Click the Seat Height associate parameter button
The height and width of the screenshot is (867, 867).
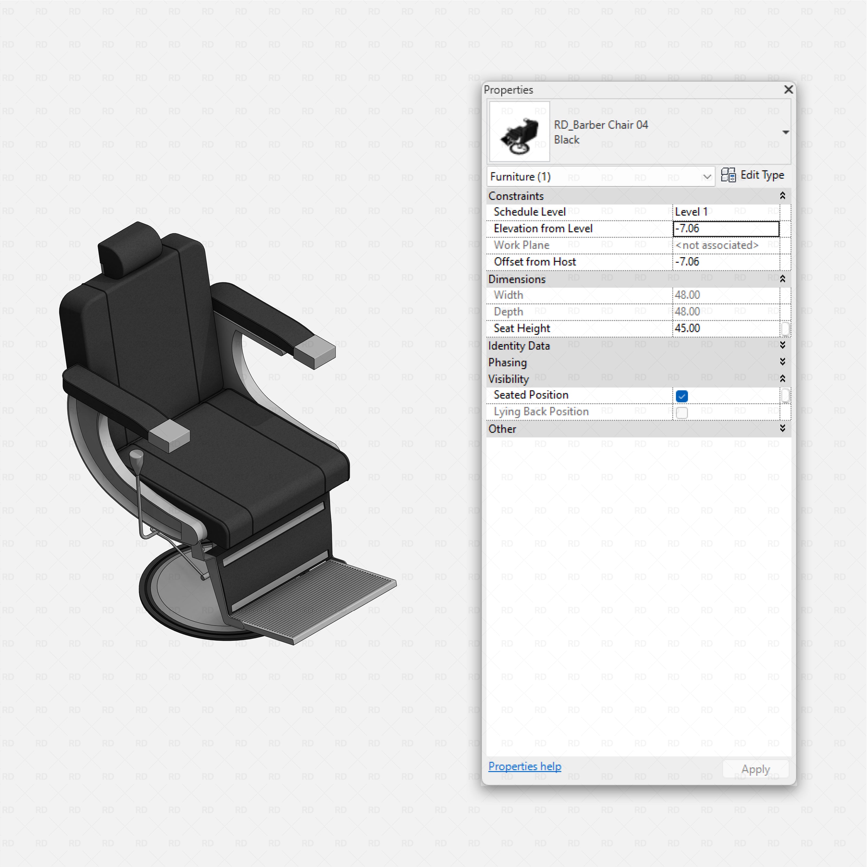[786, 328]
